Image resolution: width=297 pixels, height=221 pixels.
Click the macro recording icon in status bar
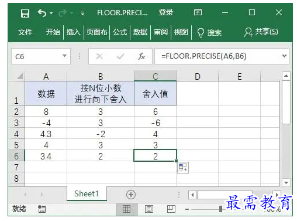click(x=42, y=209)
